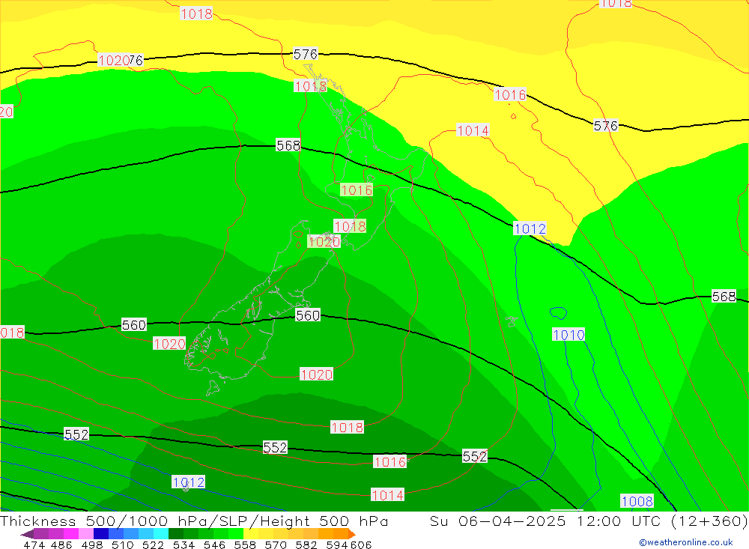Click the legend value 594

[337, 545]
